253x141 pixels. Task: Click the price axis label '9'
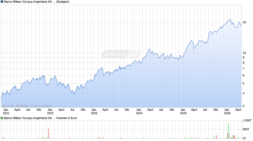[244, 57]
